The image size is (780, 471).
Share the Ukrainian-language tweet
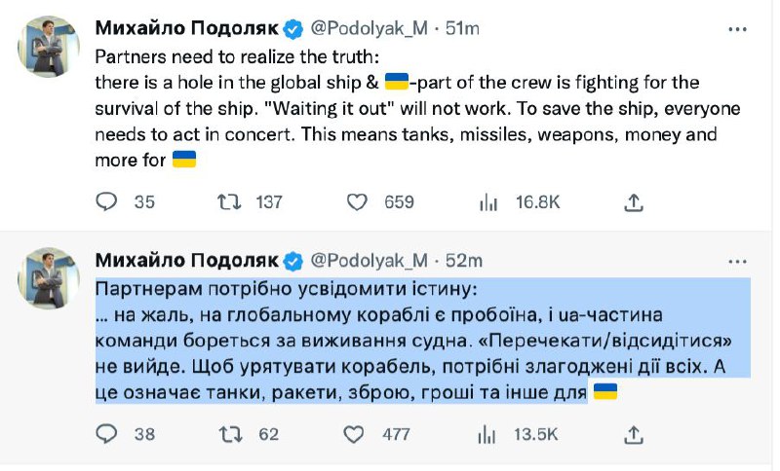point(634,433)
